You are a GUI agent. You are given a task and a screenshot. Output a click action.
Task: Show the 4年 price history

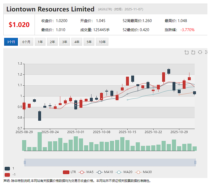pyautogui.click(x=77, y=42)
